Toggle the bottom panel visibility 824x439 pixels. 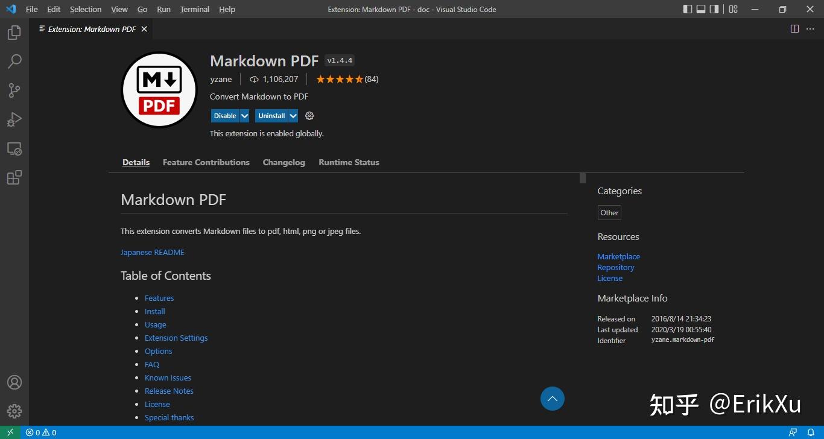pyautogui.click(x=700, y=9)
